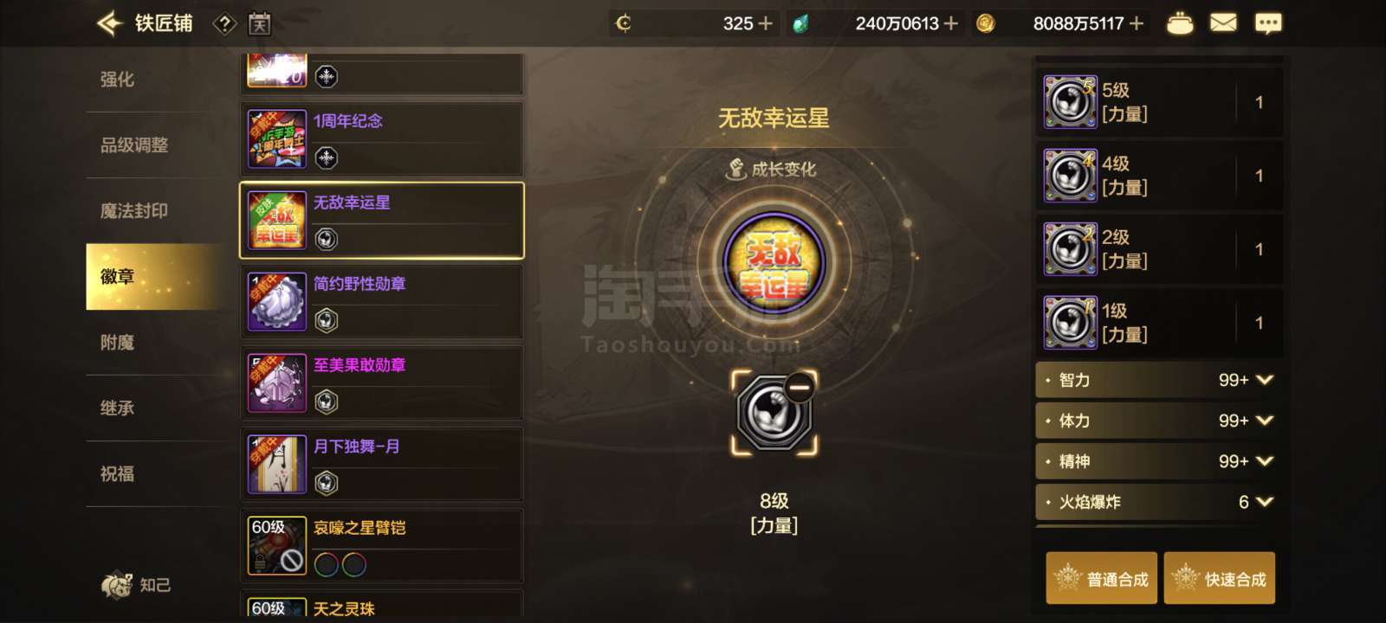Open the chat bubble icon
Viewport: 1386px width, 623px height.
(x=1268, y=23)
